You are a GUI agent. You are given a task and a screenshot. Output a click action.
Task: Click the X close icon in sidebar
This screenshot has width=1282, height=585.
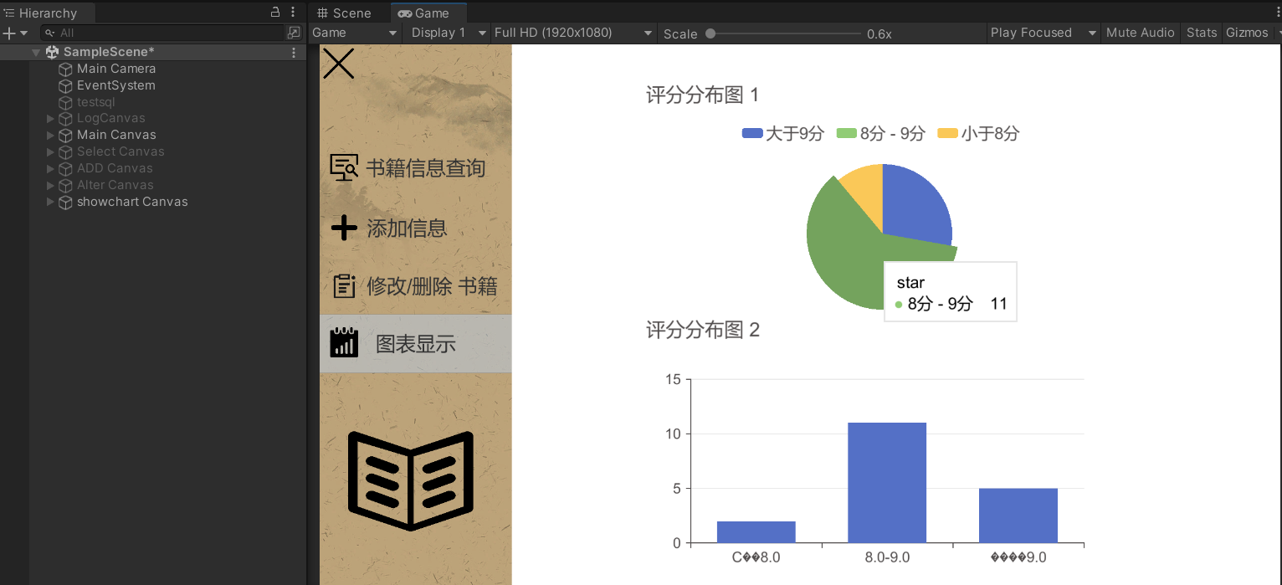(x=338, y=64)
